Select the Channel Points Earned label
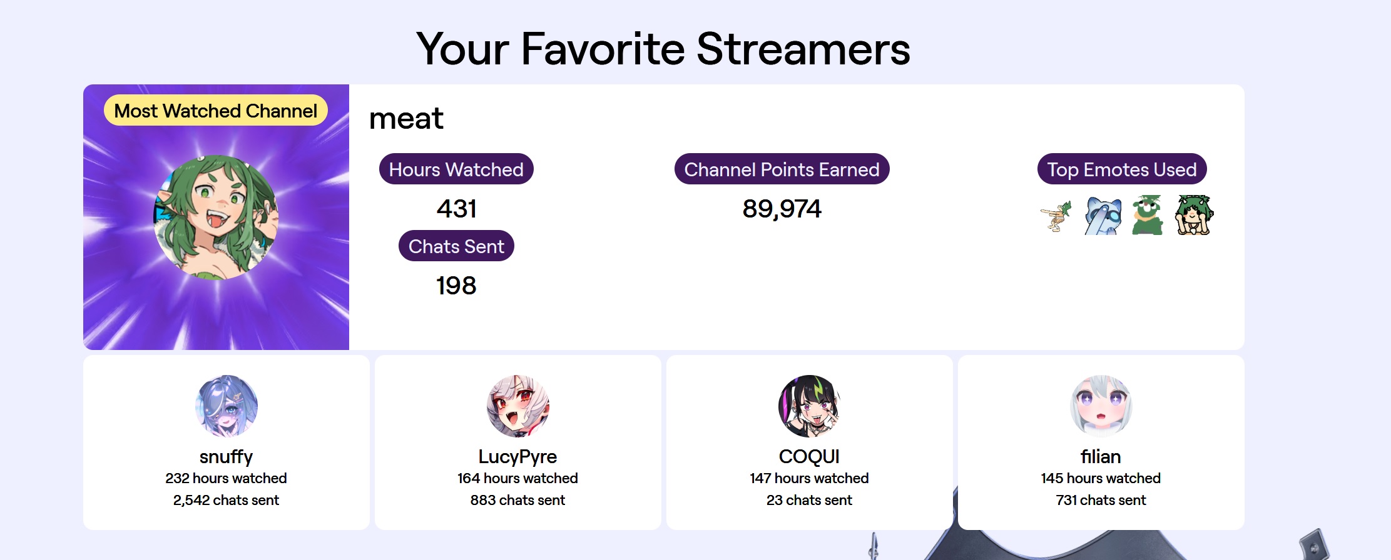 (782, 169)
